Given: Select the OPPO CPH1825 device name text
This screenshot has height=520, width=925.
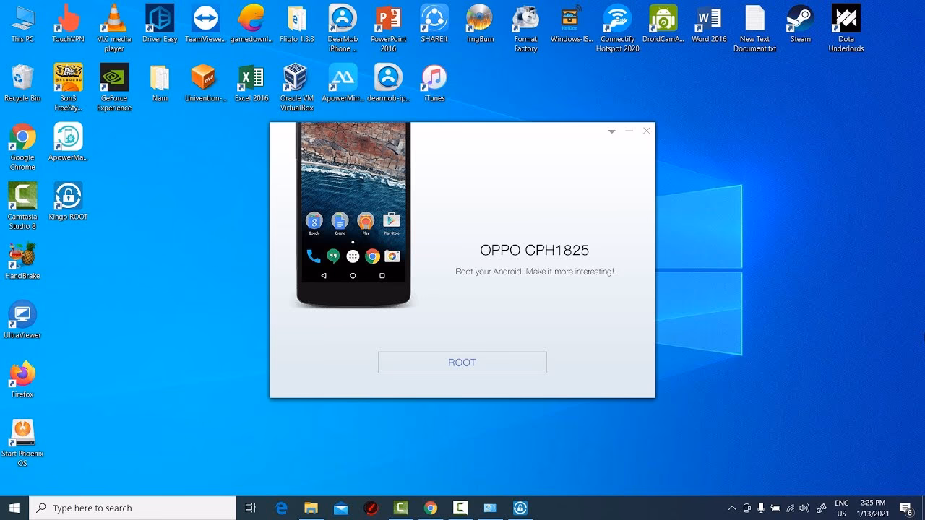Looking at the screenshot, I should [x=535, y=250].
